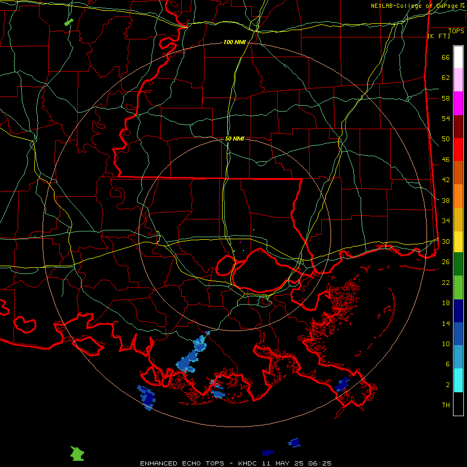The image size is (467, 467).
Task: Click the 50 NMI range ring label
Action: (235, 139)
